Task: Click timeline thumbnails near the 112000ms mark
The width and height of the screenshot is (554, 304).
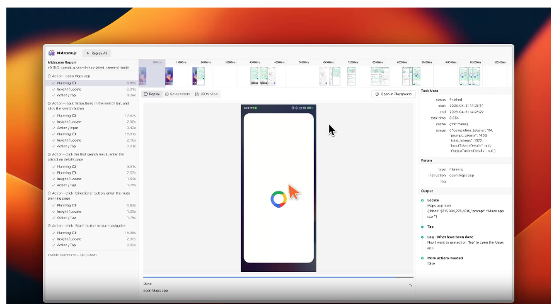Action: 470,76
